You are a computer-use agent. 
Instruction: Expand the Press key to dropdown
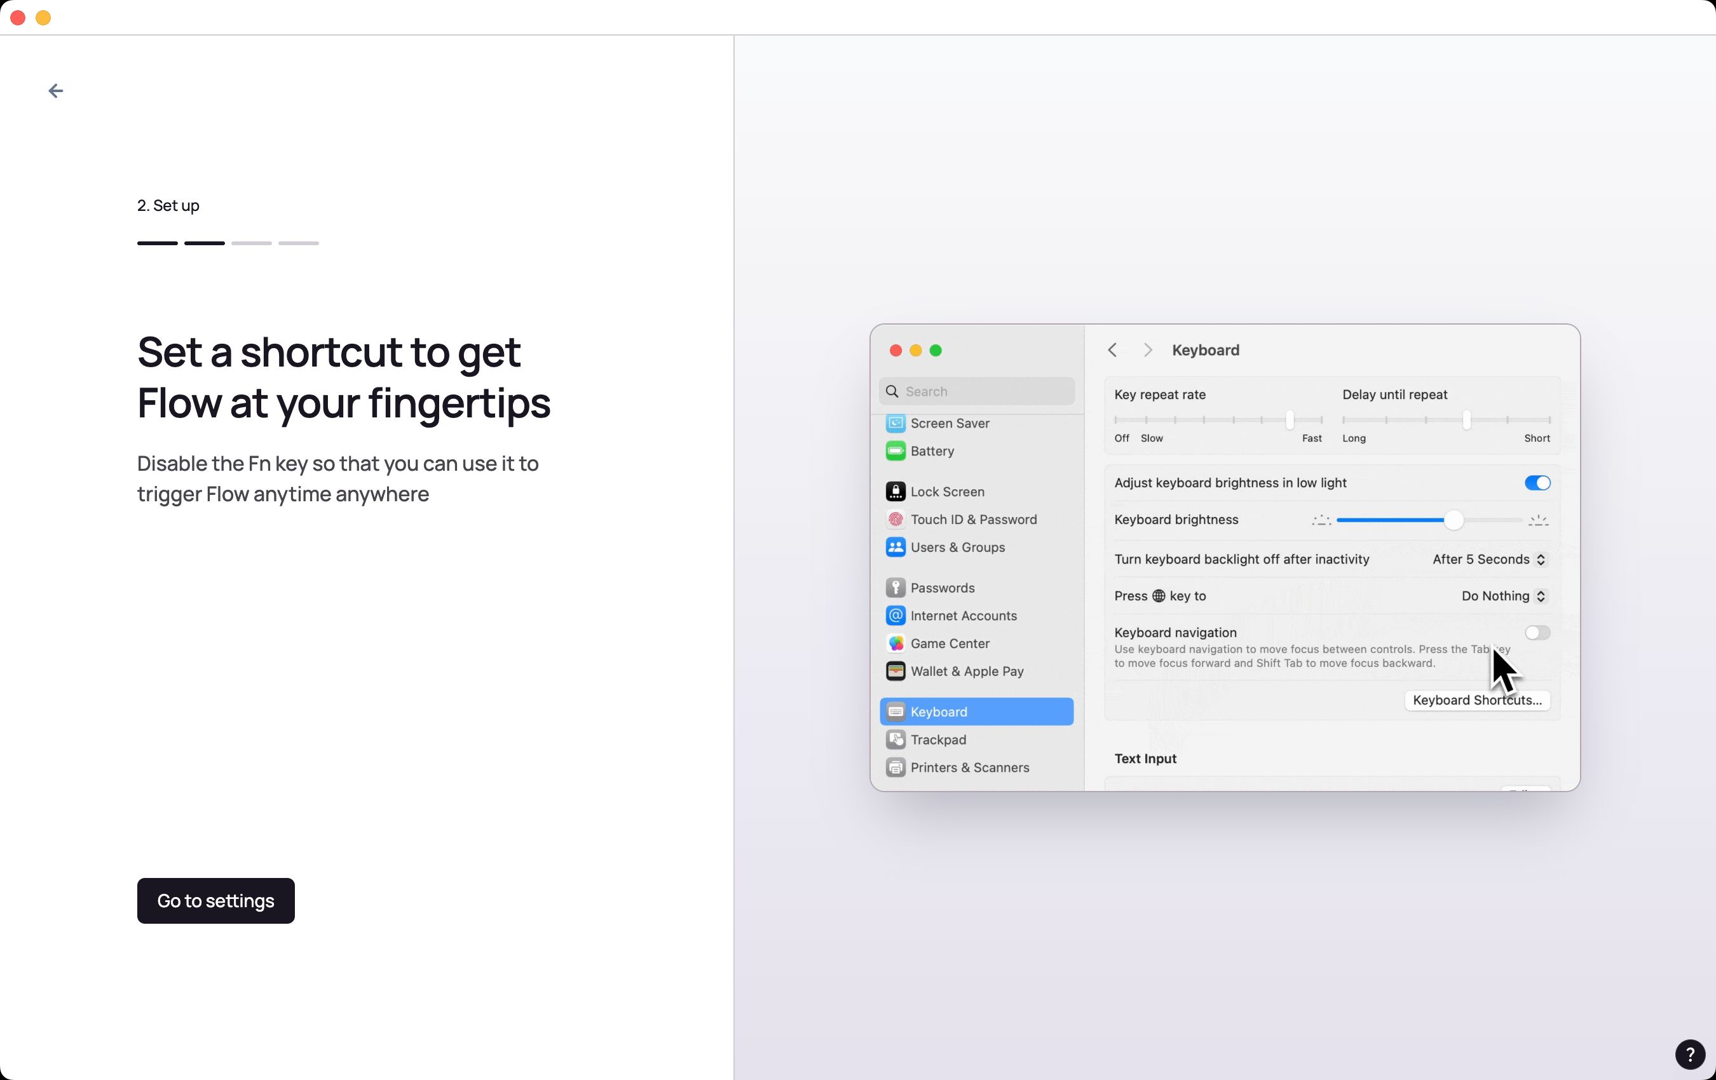1501,596
